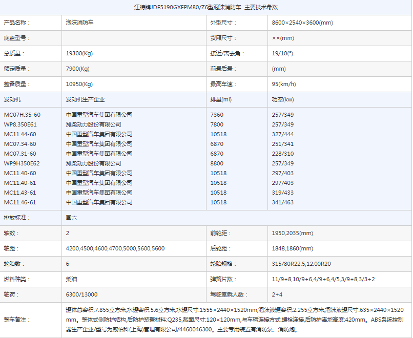Select the total mass value 19300(Kg)
Image resolution: width=413 pixels, height=338 pixels.
click(x=79, y=53)
